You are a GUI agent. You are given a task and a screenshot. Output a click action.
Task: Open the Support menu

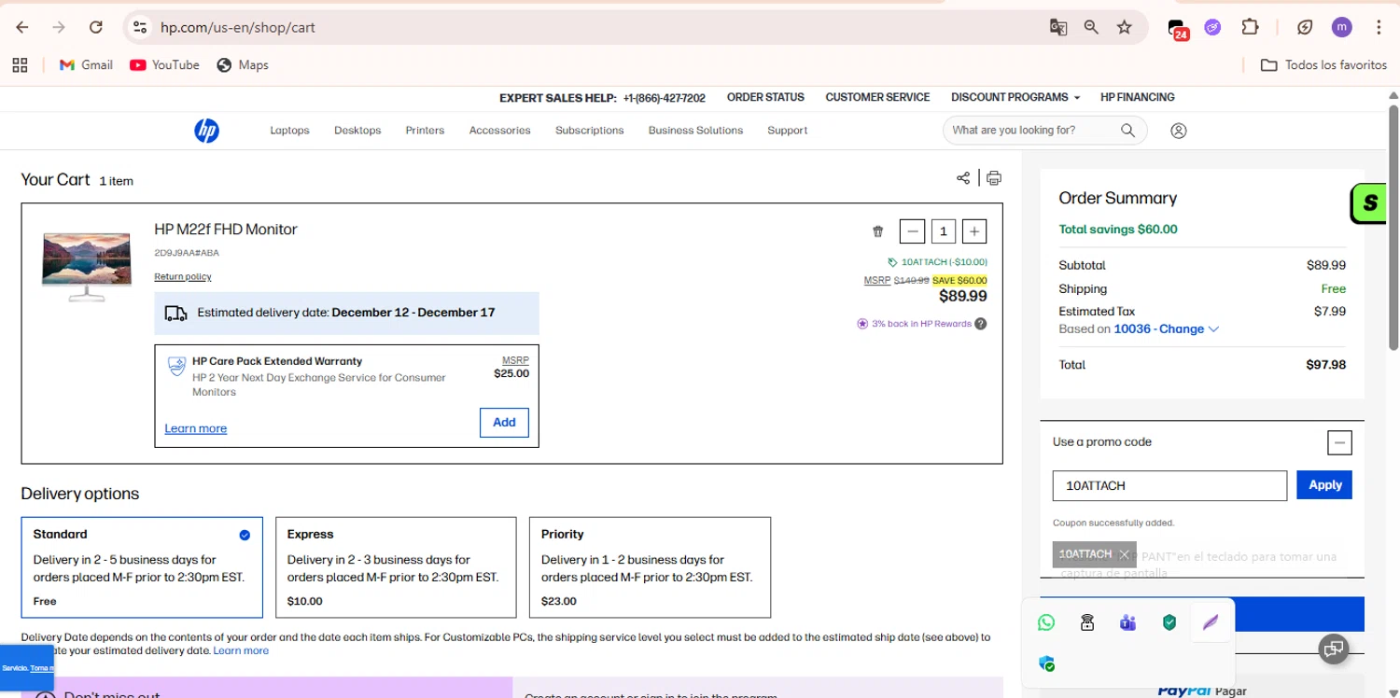(788, 131)
